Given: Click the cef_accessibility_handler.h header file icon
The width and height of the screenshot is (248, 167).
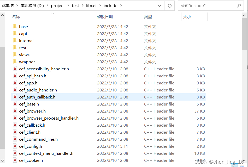Looking at the screenshot, I should point(15,69).
